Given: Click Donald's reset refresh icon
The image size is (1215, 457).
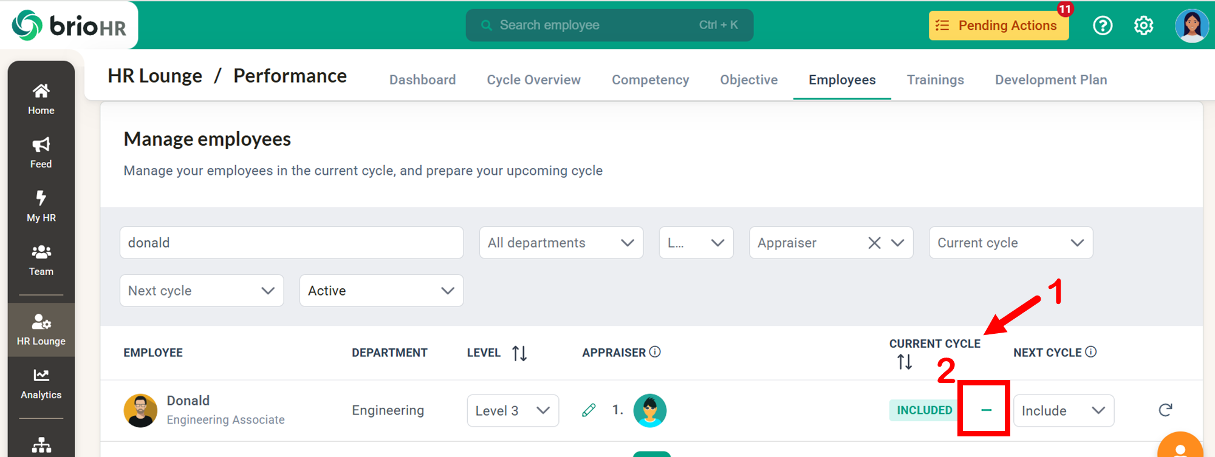Looking at the screenshot, I should 1165,410.
